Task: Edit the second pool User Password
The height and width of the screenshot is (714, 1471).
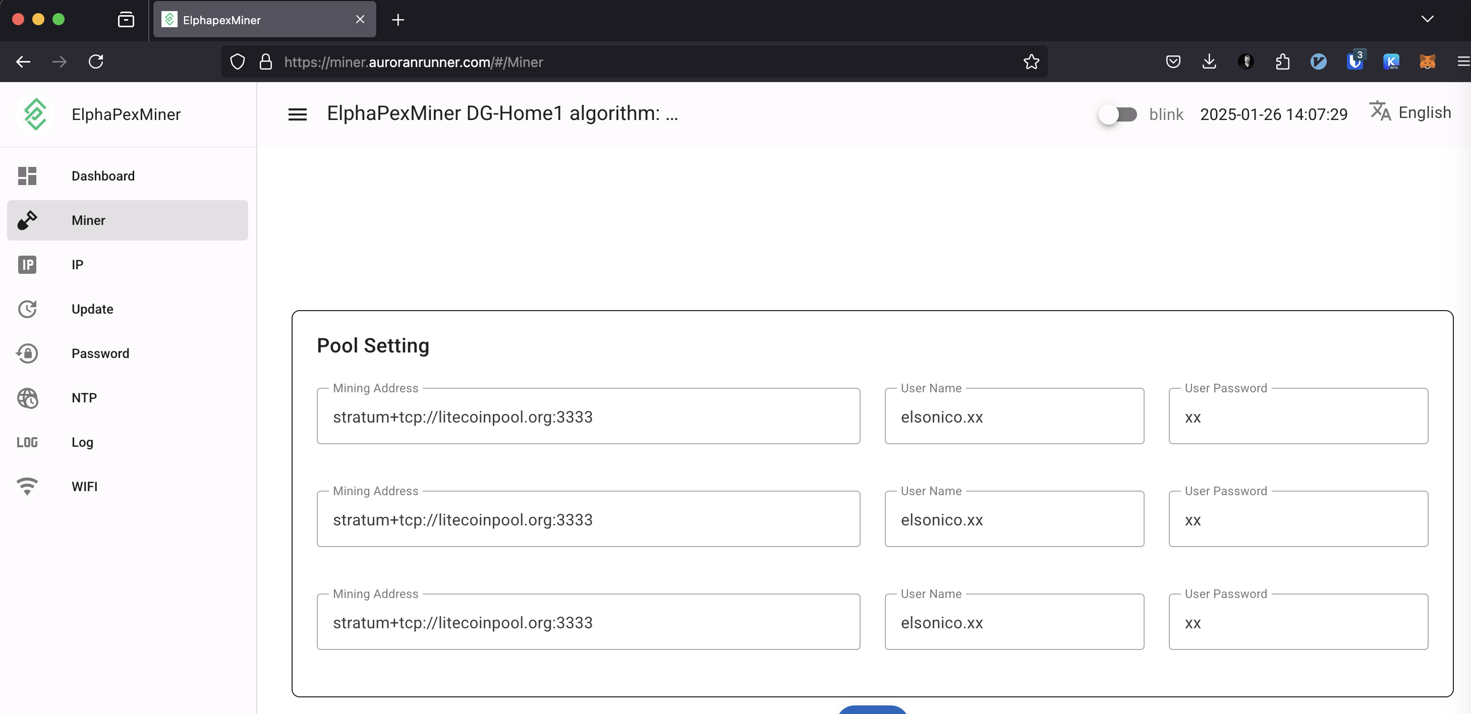Action: [1298, 519]
